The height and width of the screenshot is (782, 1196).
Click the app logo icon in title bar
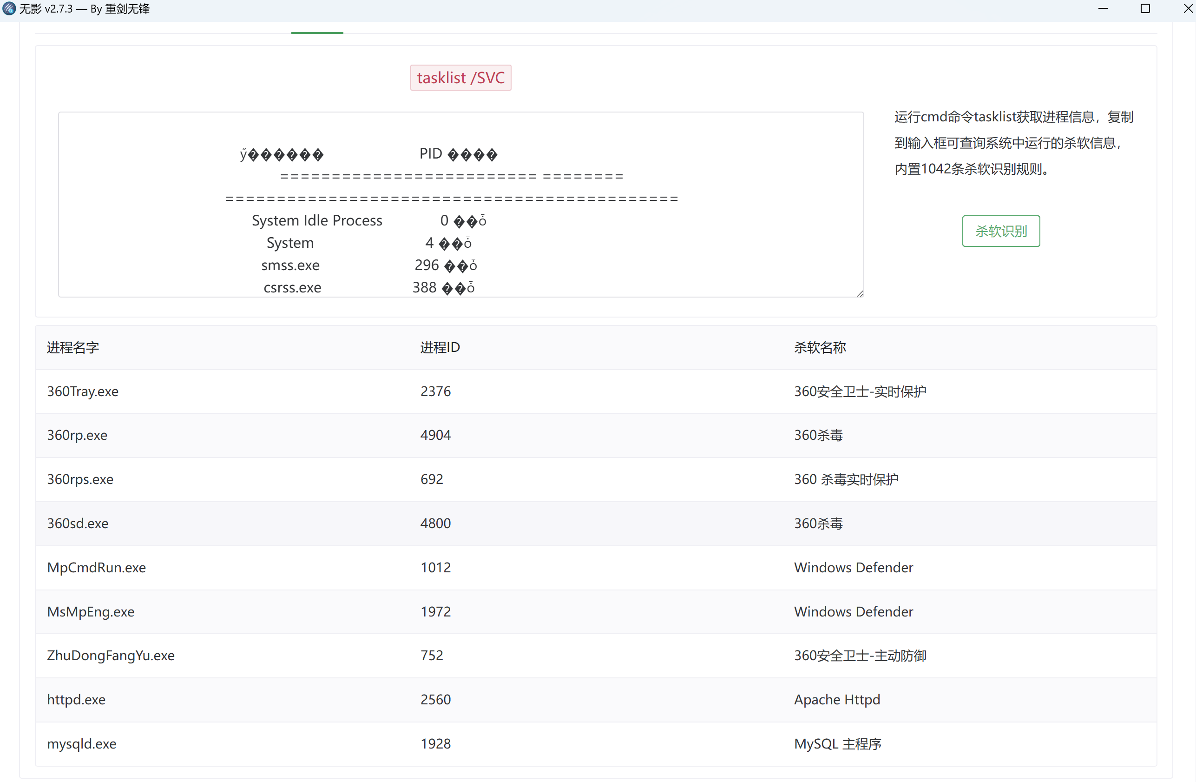[9, 8]
